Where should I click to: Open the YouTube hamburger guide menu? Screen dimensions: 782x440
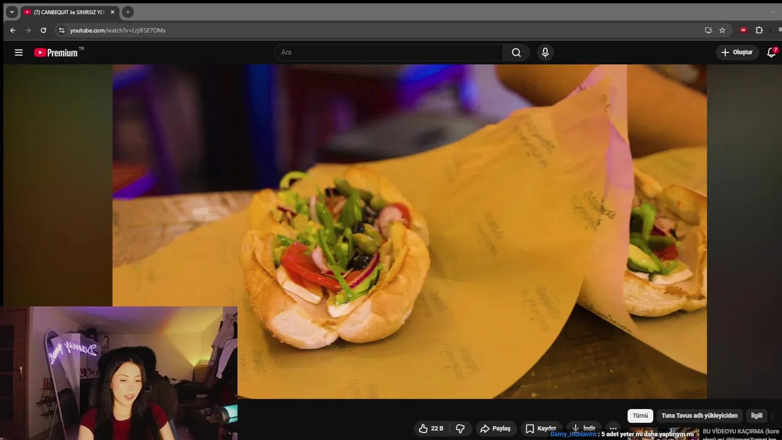(x=19, y=53)
